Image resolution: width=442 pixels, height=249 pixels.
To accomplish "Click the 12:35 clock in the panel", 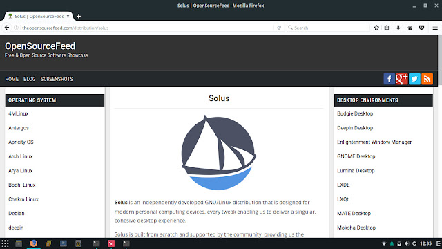I will pos(425,243).
